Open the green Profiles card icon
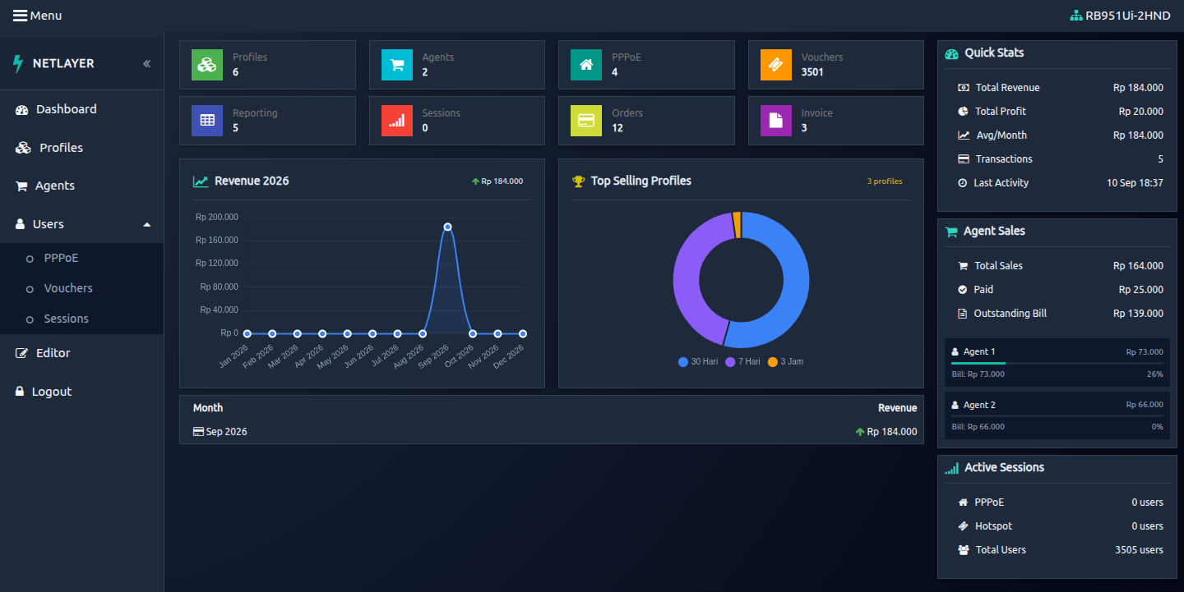Image resolution: width=1184 pixels, height=592 pixels. click(x=207, y=65)
